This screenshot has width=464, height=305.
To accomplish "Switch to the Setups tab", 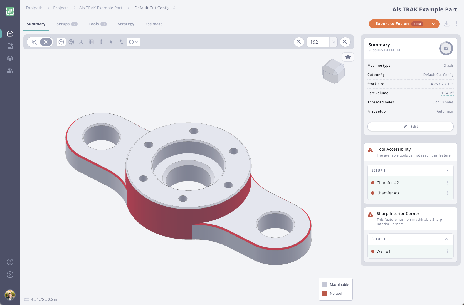I will point(67,24).
